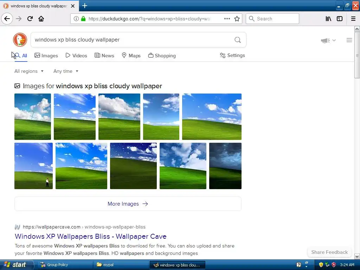Open Windows XP Wallpapers Bliss result link
Viewport: 360px width, 270px height.
91,236
